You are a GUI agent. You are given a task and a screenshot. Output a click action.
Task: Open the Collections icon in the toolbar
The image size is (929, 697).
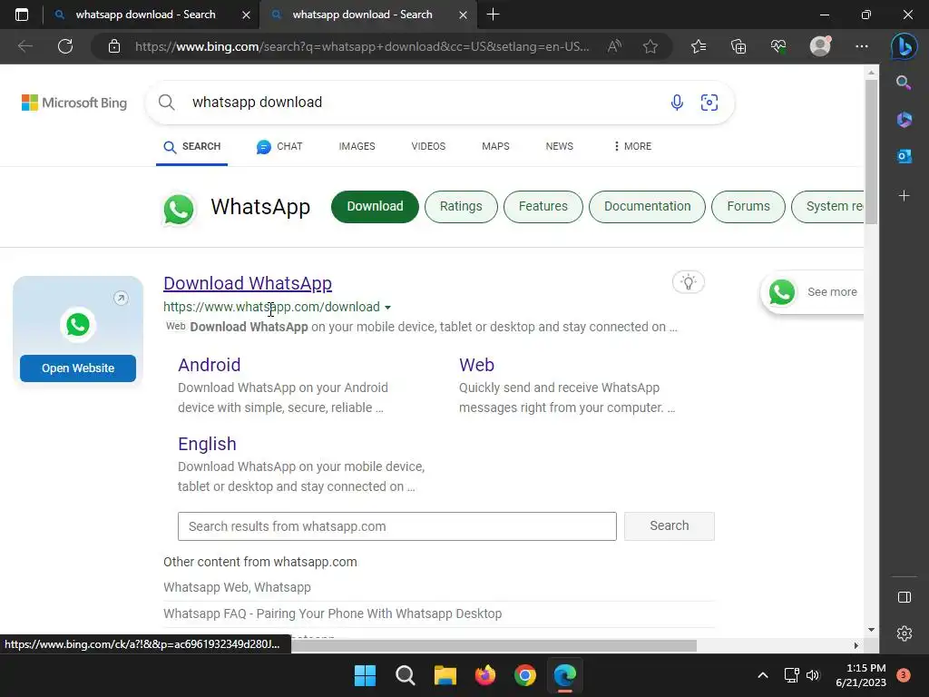pyautogui.click(x=738, y=46)
